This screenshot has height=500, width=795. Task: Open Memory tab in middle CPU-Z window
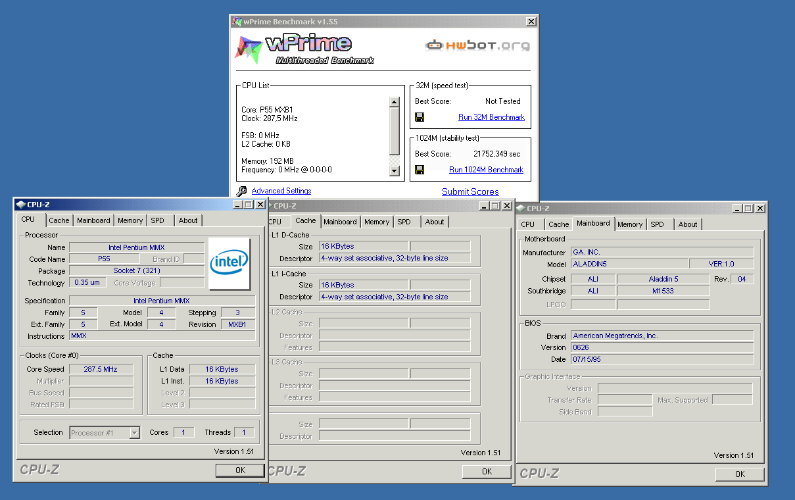tap(377, 222)
